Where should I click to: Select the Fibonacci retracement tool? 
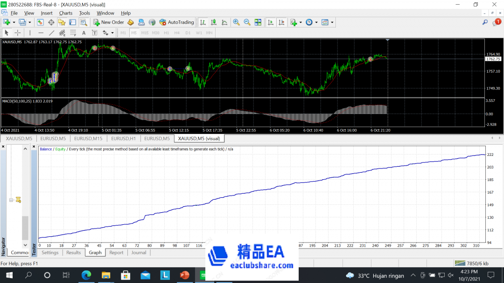[x=73, y=33]
